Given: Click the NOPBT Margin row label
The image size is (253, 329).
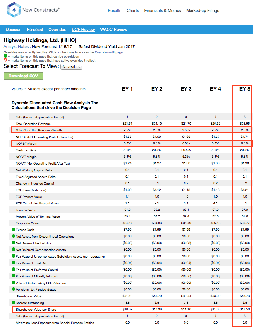Looking at the screenshot, I should tap(26, 143).
